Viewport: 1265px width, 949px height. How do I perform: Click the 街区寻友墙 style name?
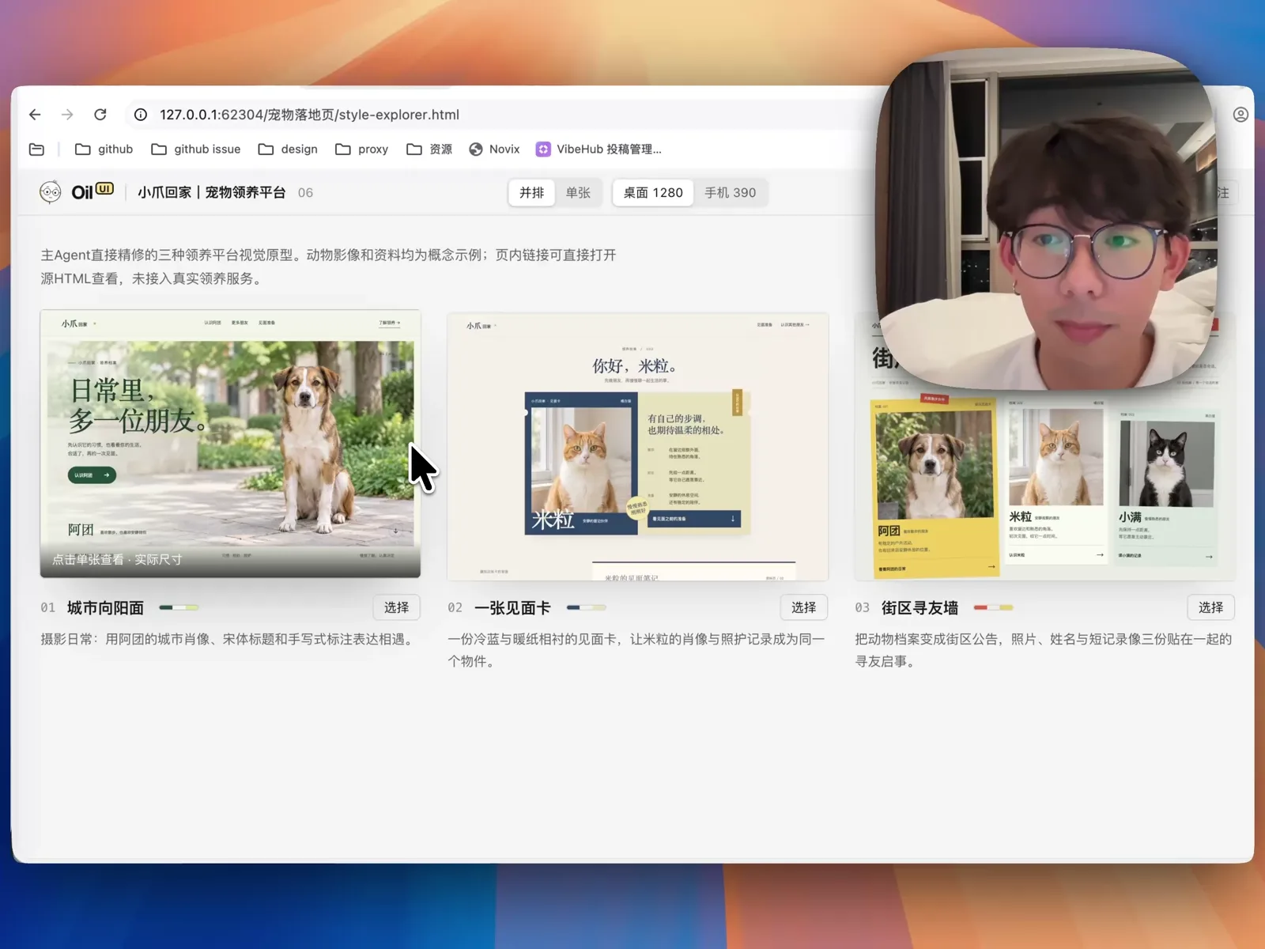[x=919, y=607]
